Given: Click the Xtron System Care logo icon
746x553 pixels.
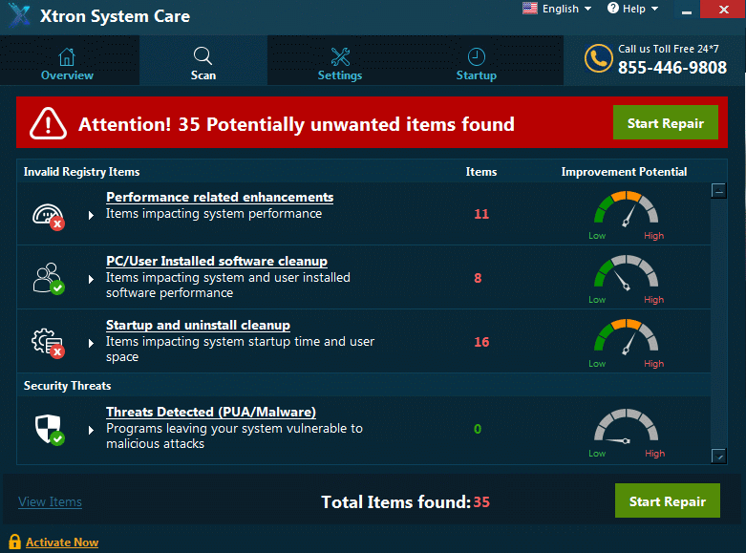Looking at the screenshot, I should pyautogui.click(x=19, y=16).
